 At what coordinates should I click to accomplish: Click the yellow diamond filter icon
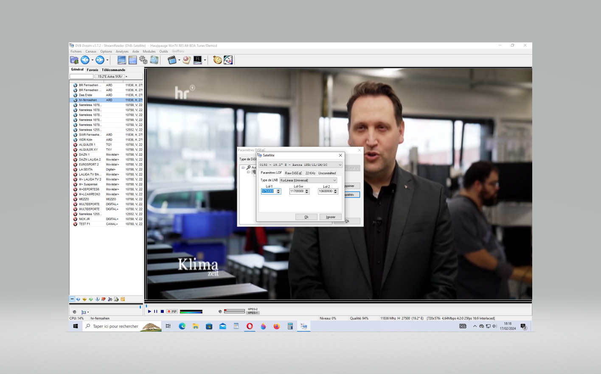tap(84, 299)
